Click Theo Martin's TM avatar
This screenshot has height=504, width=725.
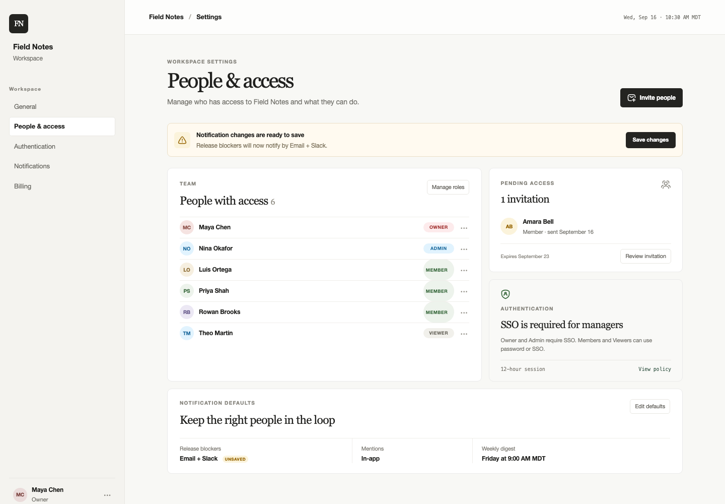tap(187, 333)
